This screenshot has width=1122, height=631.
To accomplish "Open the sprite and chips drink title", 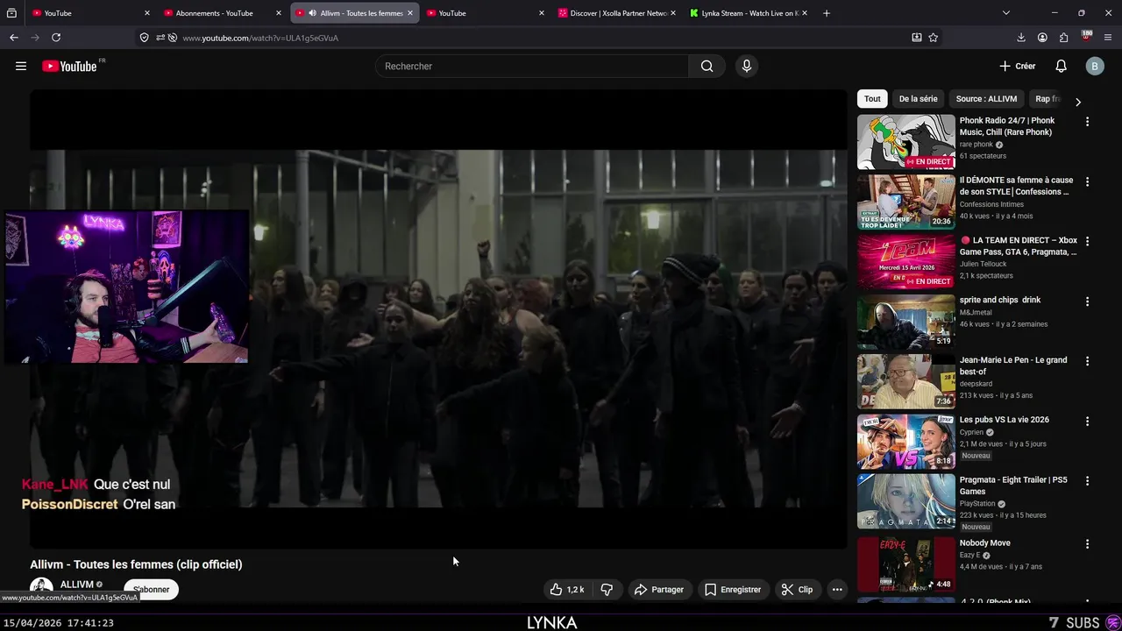I will click(x=1000, y=300).
